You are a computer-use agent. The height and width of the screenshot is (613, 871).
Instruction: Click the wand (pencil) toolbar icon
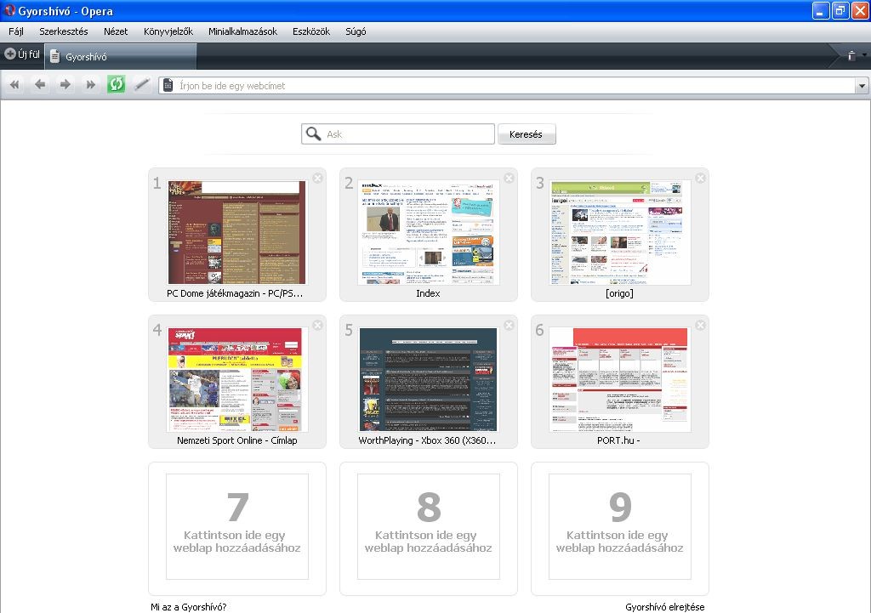(142, 84)
